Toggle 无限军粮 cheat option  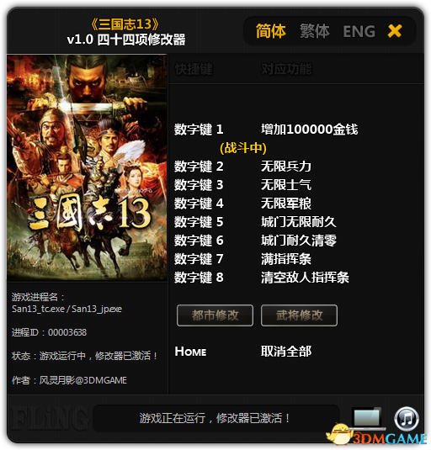pyautogui.click(x=286, y=204)
